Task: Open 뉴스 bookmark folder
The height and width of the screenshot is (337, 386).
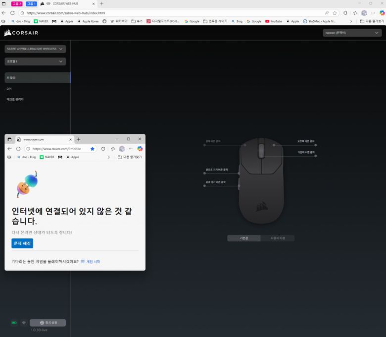Action: click(137, 21)
